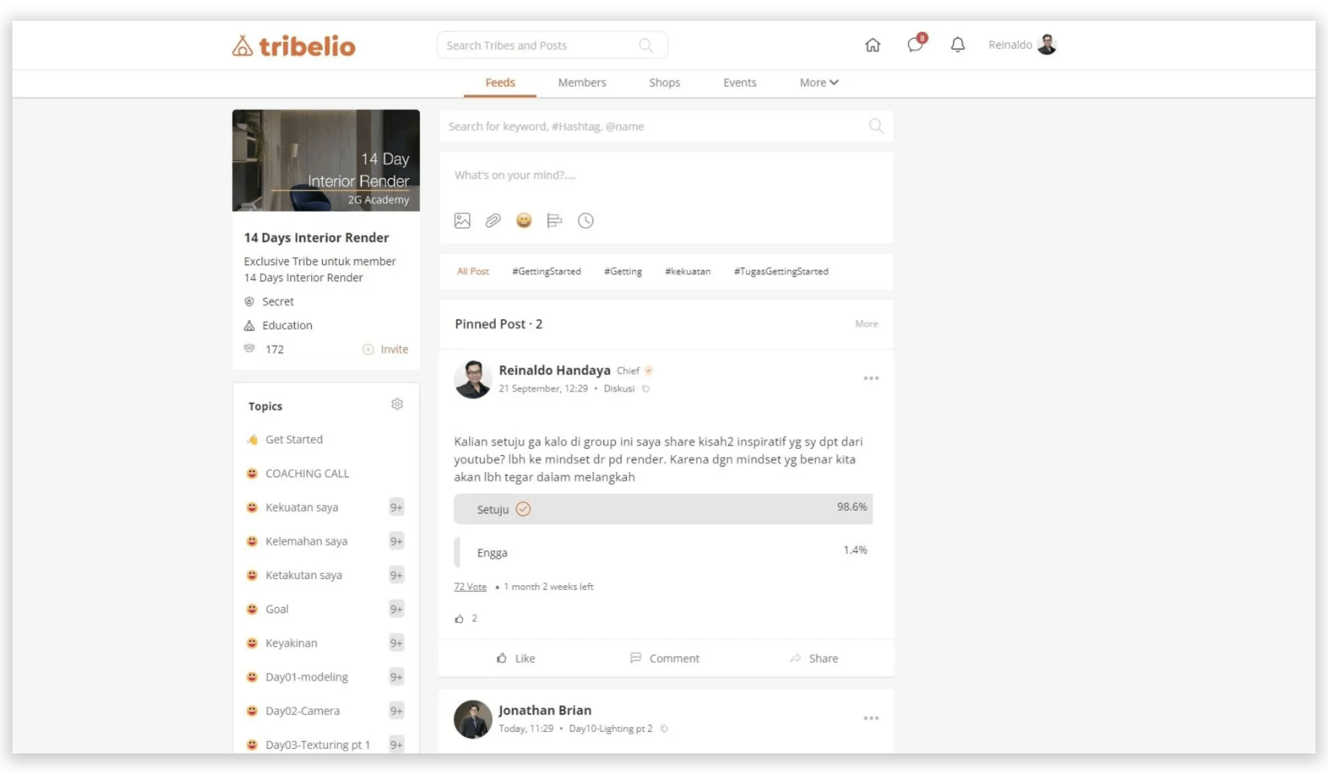Switch to the Shops tab

tap(665, 83)
